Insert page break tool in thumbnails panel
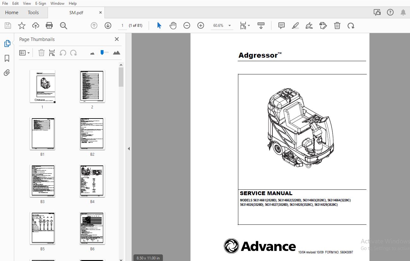This screenshot has width=410, height=261. coord(52,53)
